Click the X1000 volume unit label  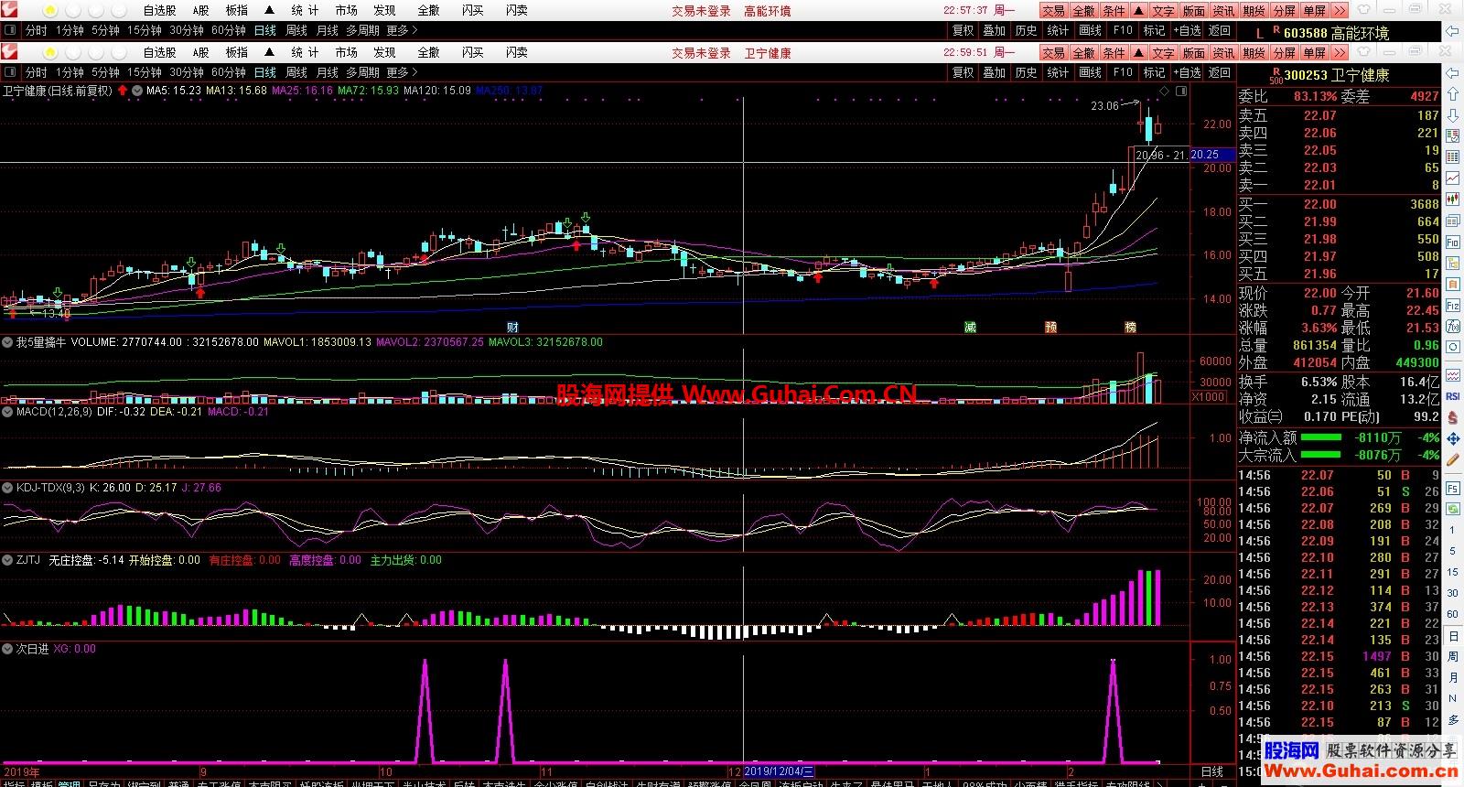[x=1209, y=396]
